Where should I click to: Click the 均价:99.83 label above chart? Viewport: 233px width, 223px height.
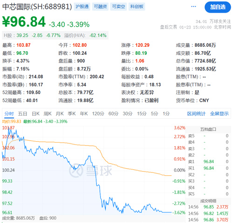[12, 122]
